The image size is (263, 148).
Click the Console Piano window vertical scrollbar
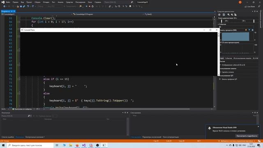pos(219,54)
